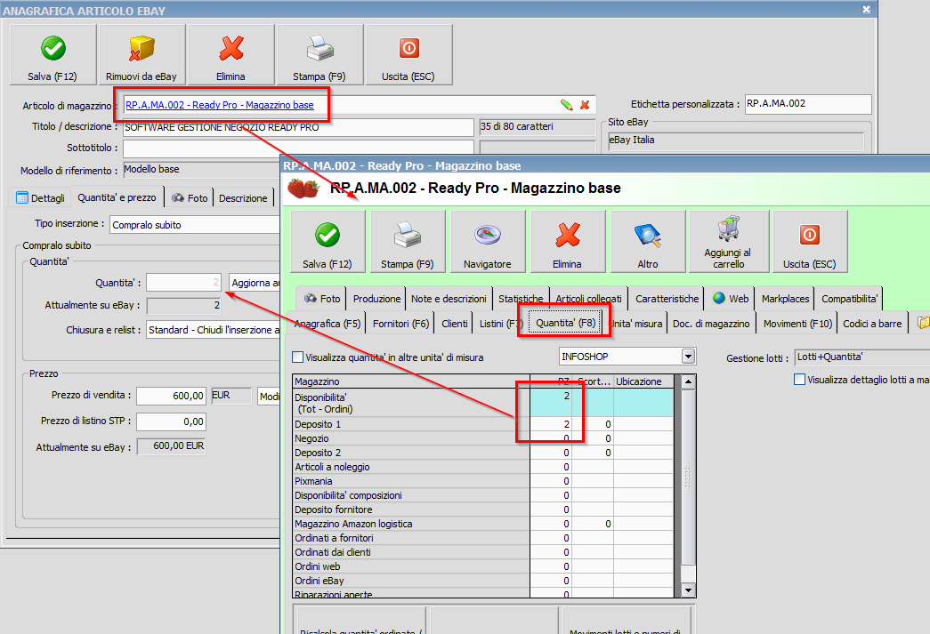Click Stampa (F9) in the Magazzino base window
930x634 pixels.
pyautogui.click(x=408, y=241)
